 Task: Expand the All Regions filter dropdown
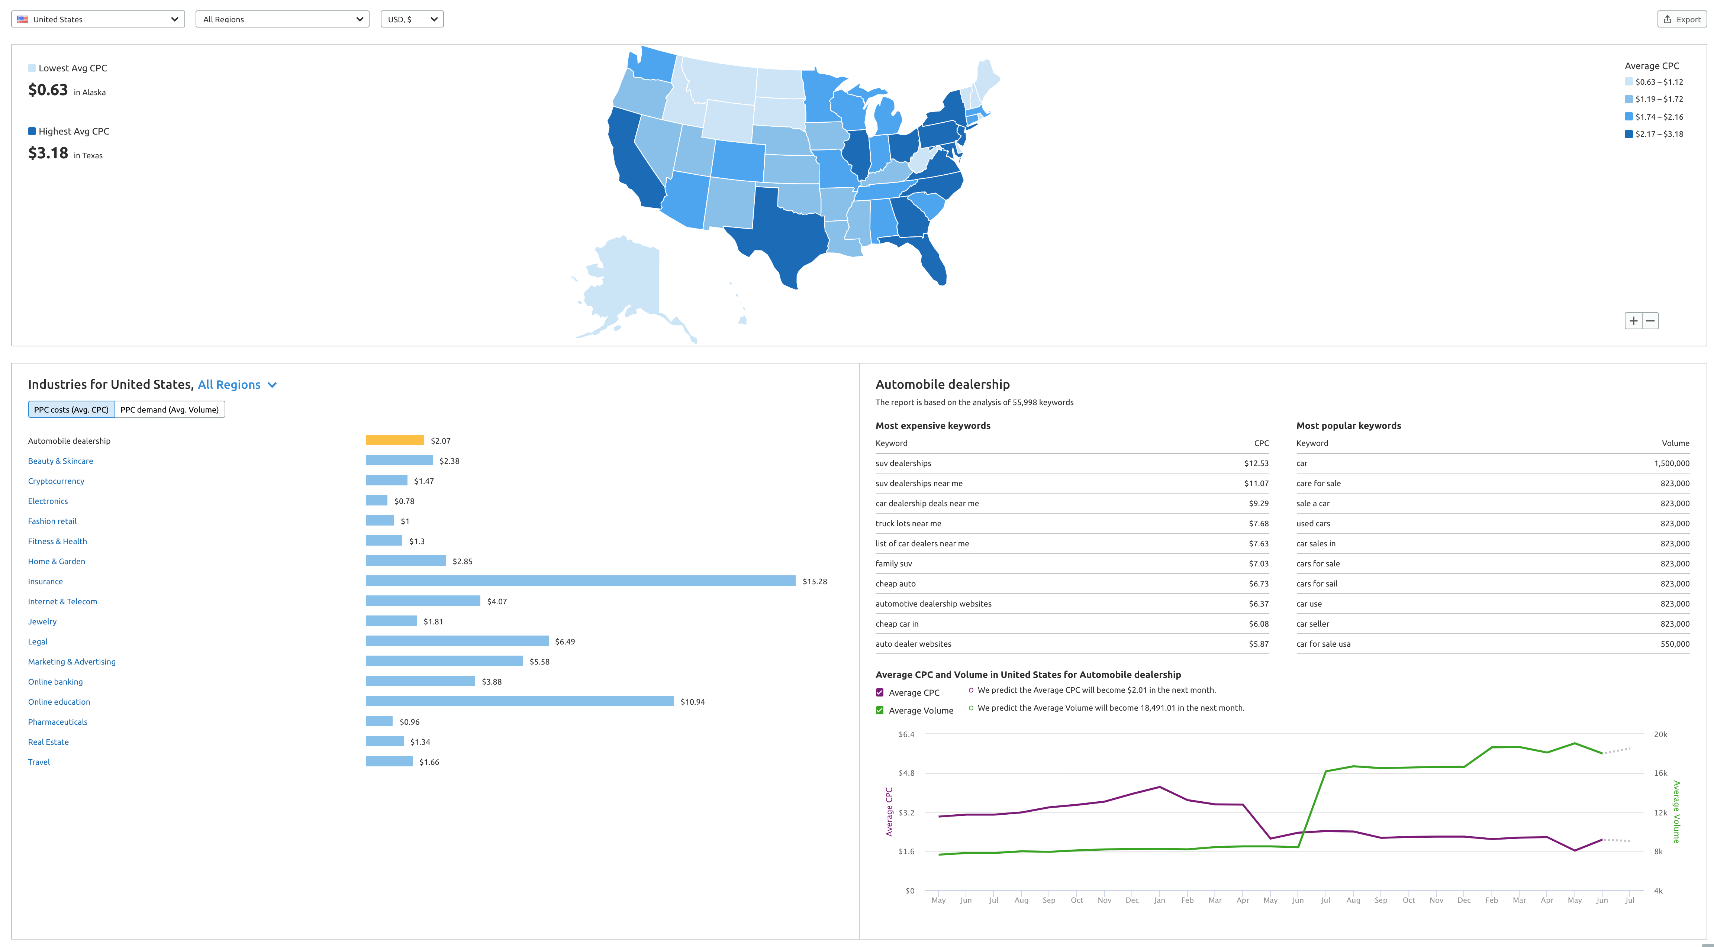click(x=283, y=17)
